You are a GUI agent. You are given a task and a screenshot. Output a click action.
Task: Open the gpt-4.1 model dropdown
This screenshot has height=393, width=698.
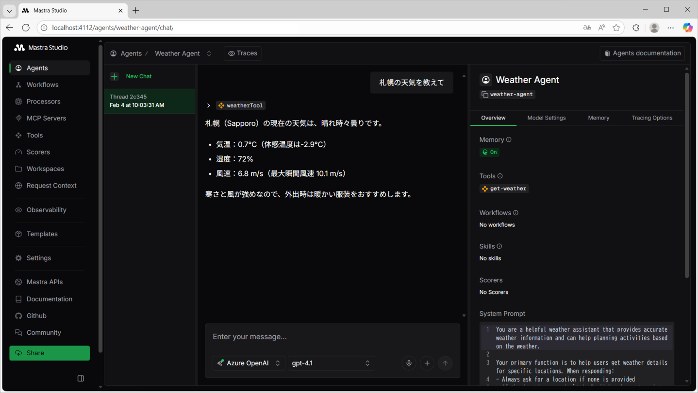pos(331,363)
